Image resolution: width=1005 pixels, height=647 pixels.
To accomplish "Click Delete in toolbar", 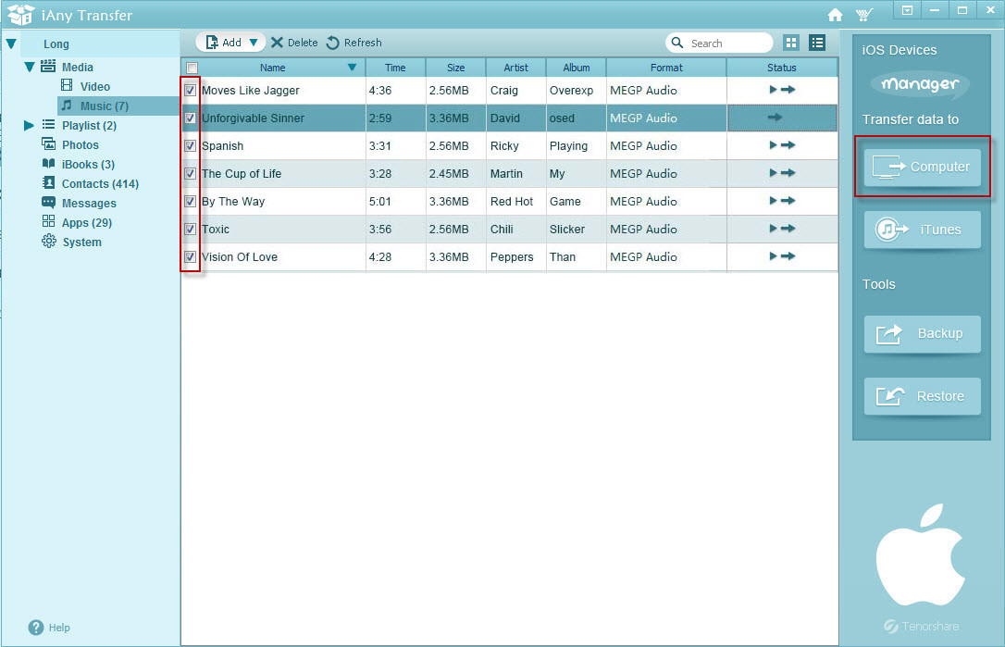I will (x=294, y=43).
